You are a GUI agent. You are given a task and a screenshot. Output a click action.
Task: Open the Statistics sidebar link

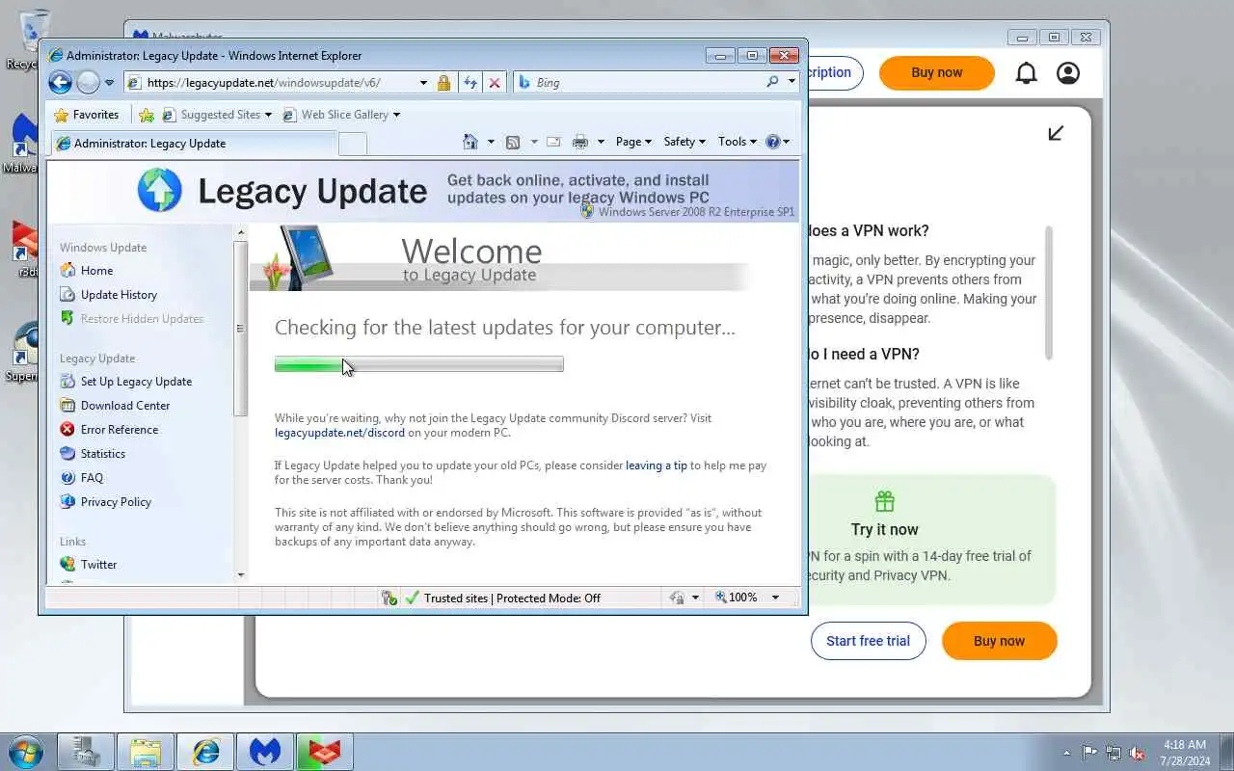(x=93, y=454)
